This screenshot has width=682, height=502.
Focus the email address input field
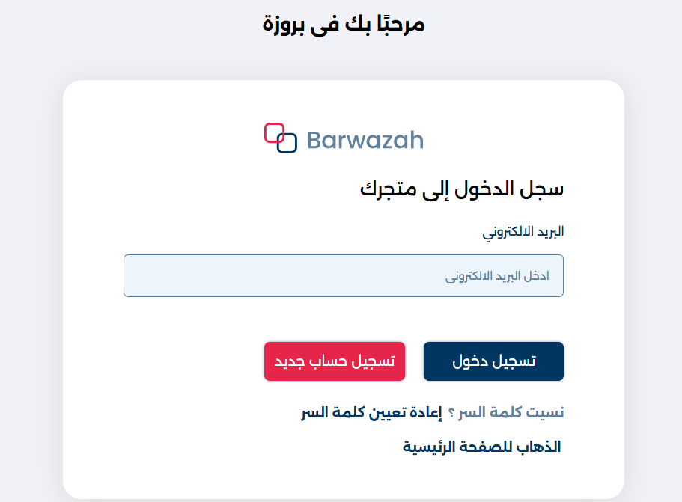tap(344, 276)
